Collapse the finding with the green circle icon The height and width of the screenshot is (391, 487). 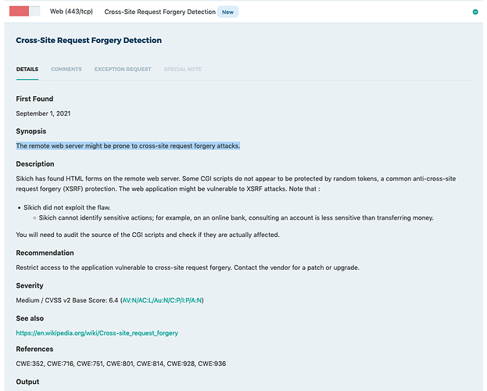475,13
